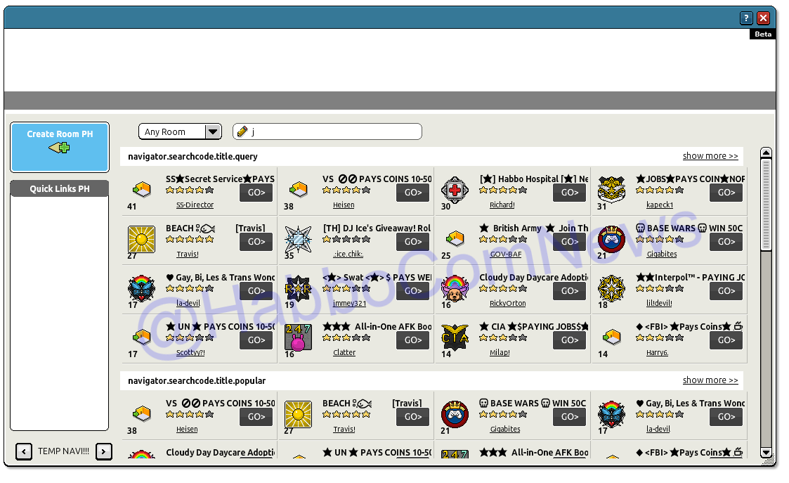Click the JOBS PAYS COIN crest badge icon
Viewport: 789px width, 483px height.
pos(611,189)
